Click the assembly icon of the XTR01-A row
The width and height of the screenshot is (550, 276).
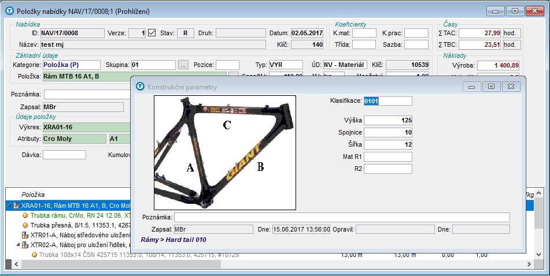coord(25,235)
